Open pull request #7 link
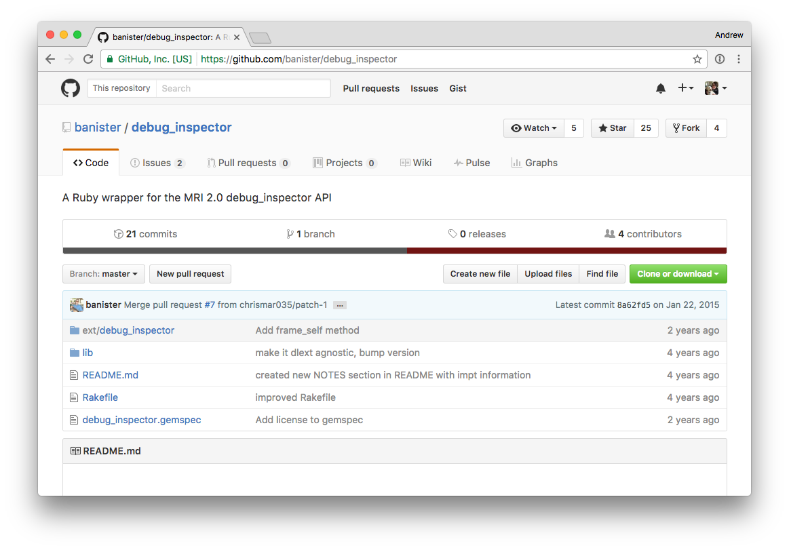 [210, 305]
